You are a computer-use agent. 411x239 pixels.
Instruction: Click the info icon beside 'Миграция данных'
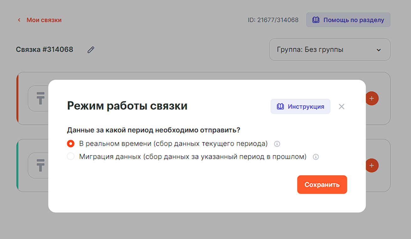(316, 157)
